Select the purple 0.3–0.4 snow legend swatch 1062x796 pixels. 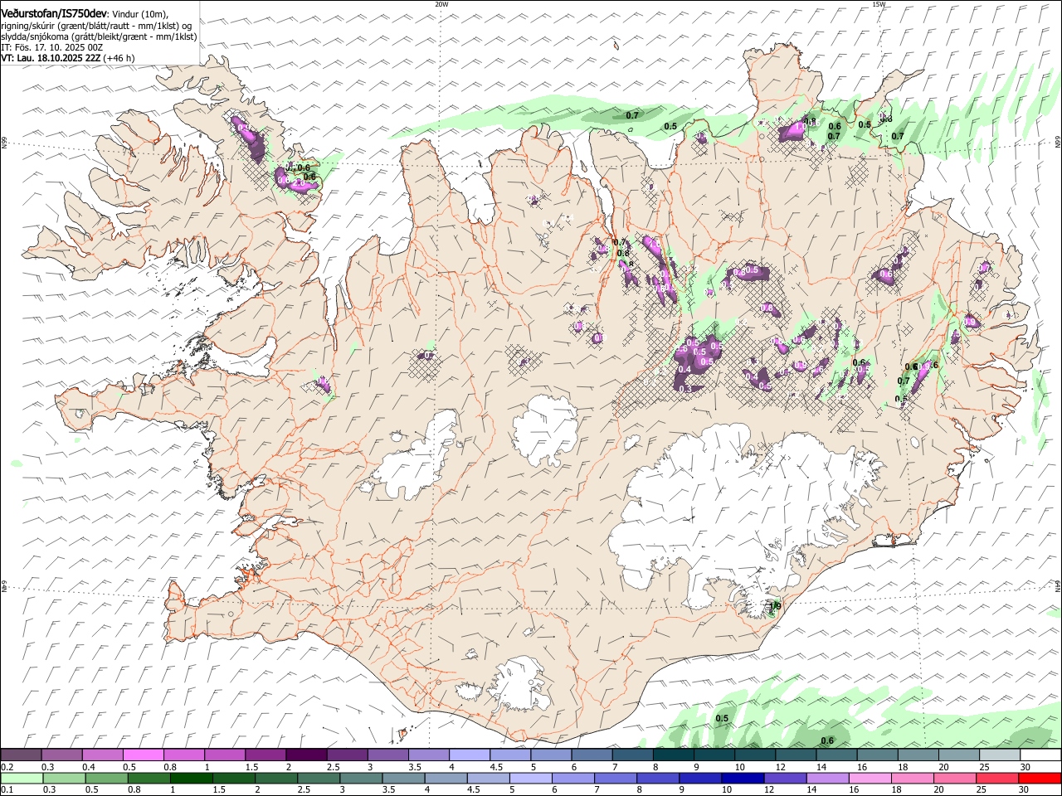point(62,755)
